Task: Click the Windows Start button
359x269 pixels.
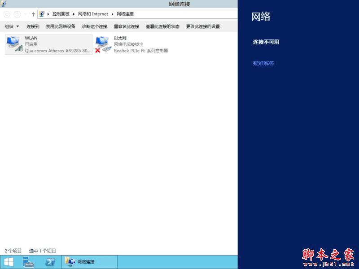Action: tap(8, 261)
